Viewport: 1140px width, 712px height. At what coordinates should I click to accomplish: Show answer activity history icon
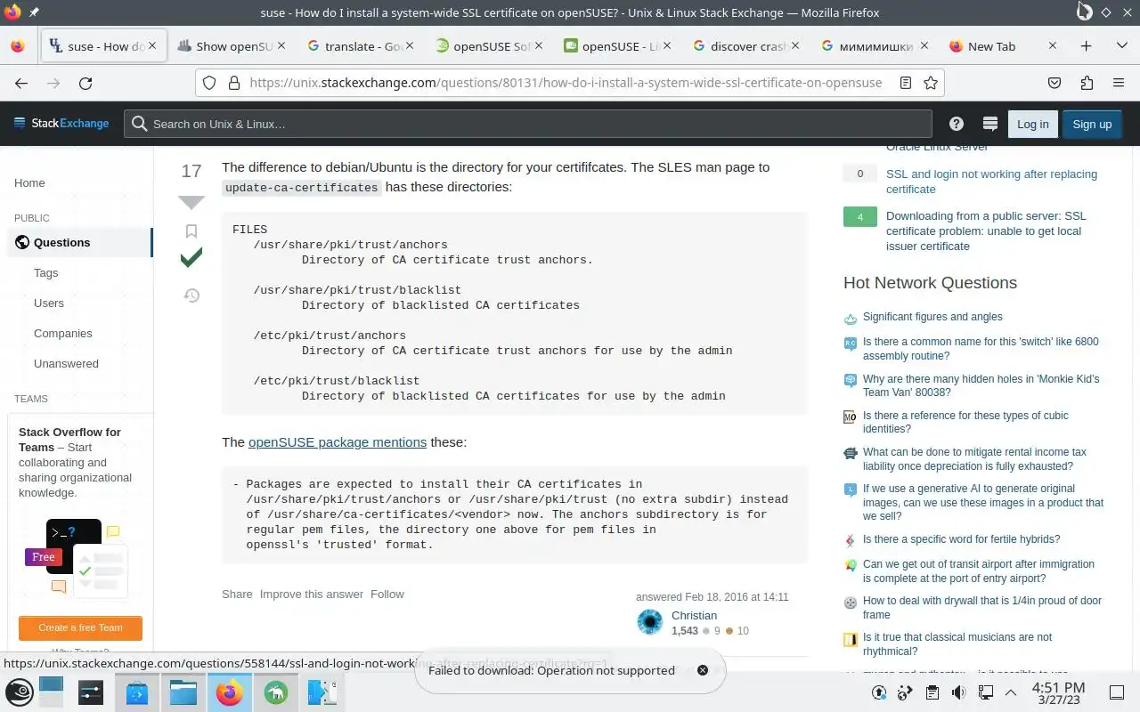click(191, 295)
